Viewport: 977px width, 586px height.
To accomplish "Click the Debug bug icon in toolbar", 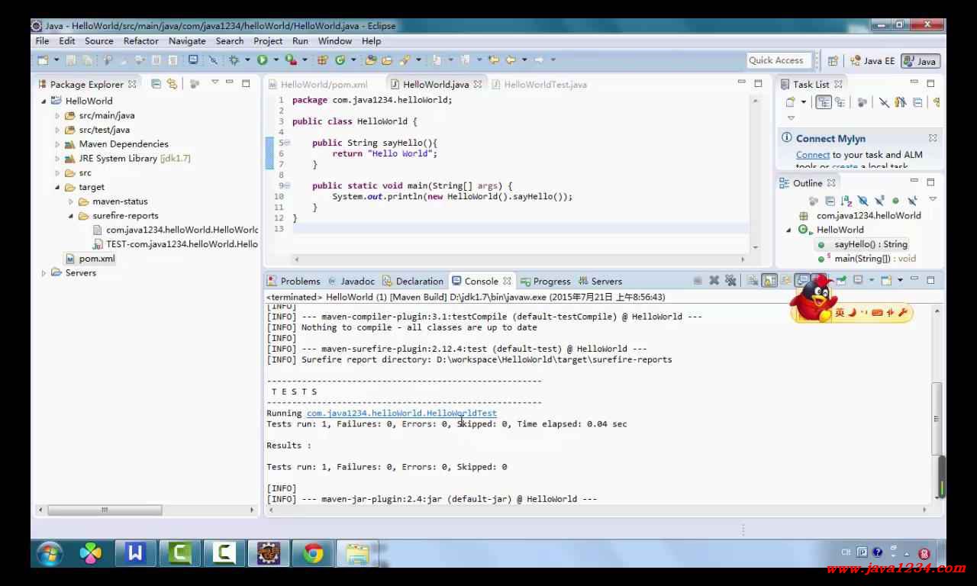I will (x=234, y=60).
